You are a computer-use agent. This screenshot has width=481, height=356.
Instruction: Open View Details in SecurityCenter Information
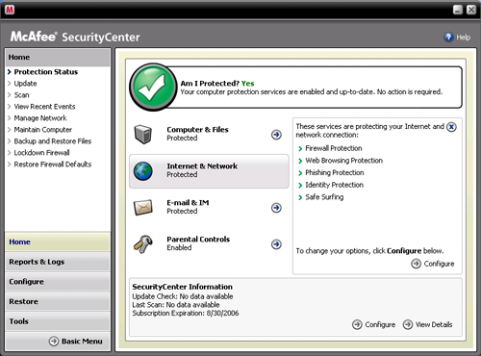427,324
